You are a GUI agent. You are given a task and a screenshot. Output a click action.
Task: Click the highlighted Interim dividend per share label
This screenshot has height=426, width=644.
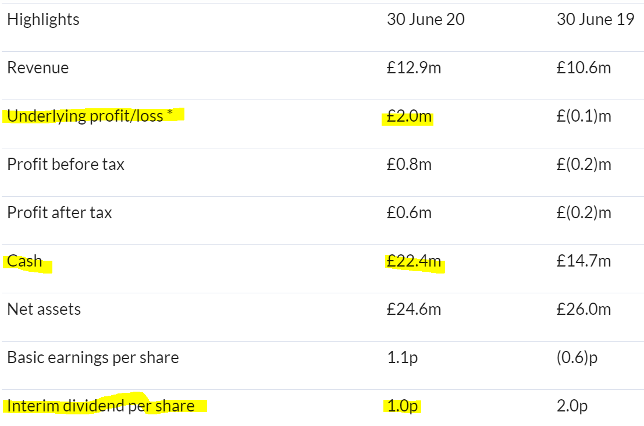pyautogui.click(x=101, y=406)
